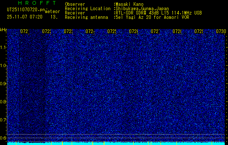Click the 0729 time marker
228x145 pixels.
199,32
